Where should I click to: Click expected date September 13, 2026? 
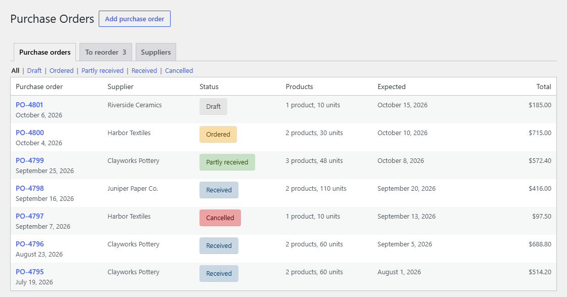pos(407,217)
